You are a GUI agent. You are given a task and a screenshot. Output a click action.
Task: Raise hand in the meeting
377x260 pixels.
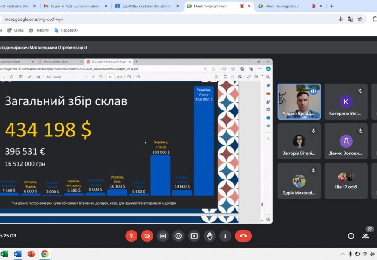click(210, 236)
